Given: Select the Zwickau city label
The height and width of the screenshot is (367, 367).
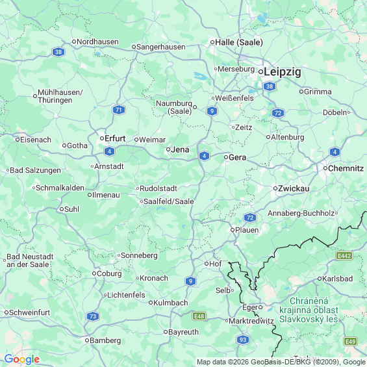Looking at the screenshot, I should [x=294, y=188].
